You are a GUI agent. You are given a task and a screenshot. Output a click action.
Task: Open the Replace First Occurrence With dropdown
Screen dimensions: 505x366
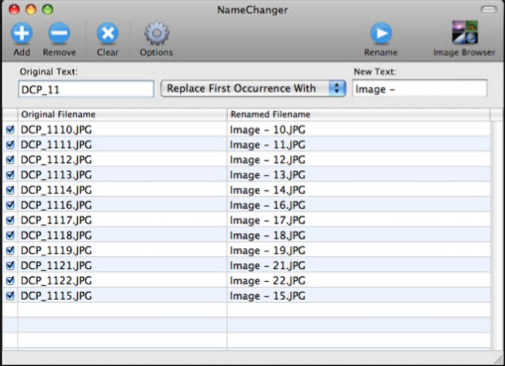point(253,89)
